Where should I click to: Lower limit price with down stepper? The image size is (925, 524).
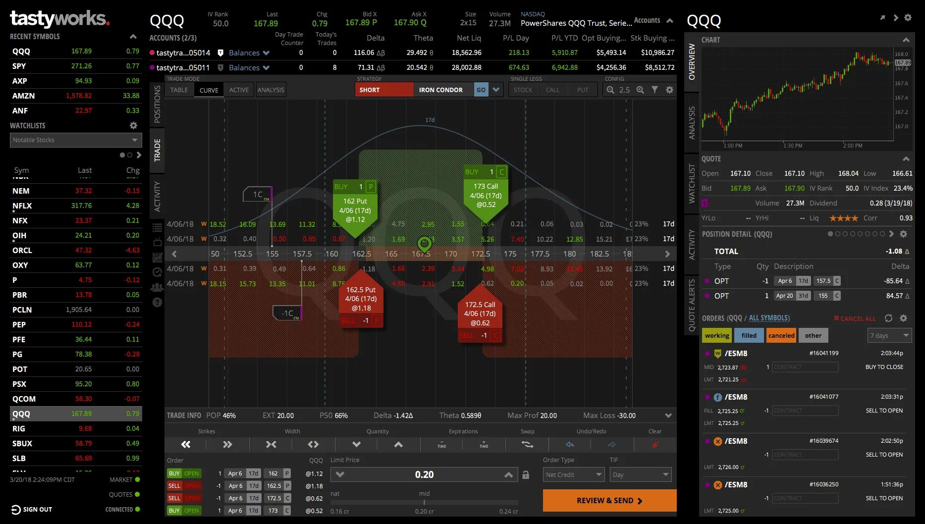340,474
